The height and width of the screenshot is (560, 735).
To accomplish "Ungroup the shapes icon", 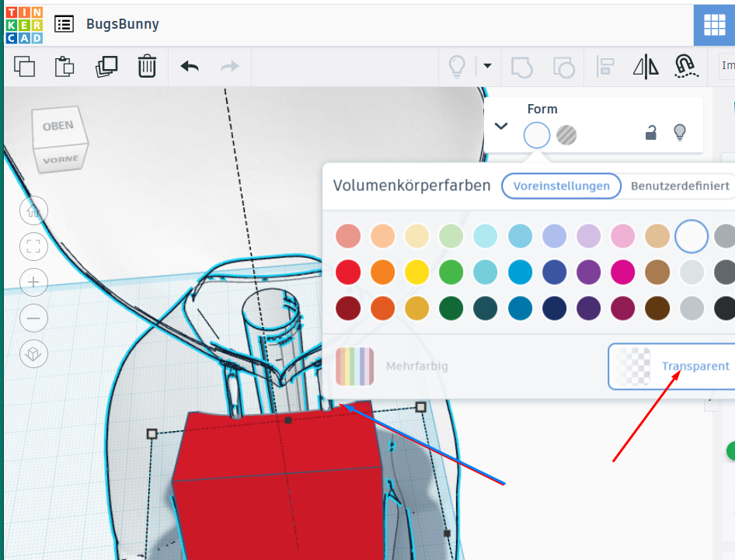I will [x=564, y=67].
